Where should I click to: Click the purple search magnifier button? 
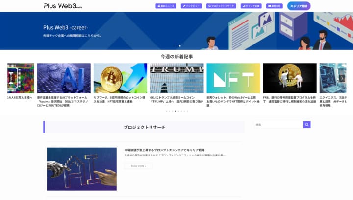click(x=307, y=125)
